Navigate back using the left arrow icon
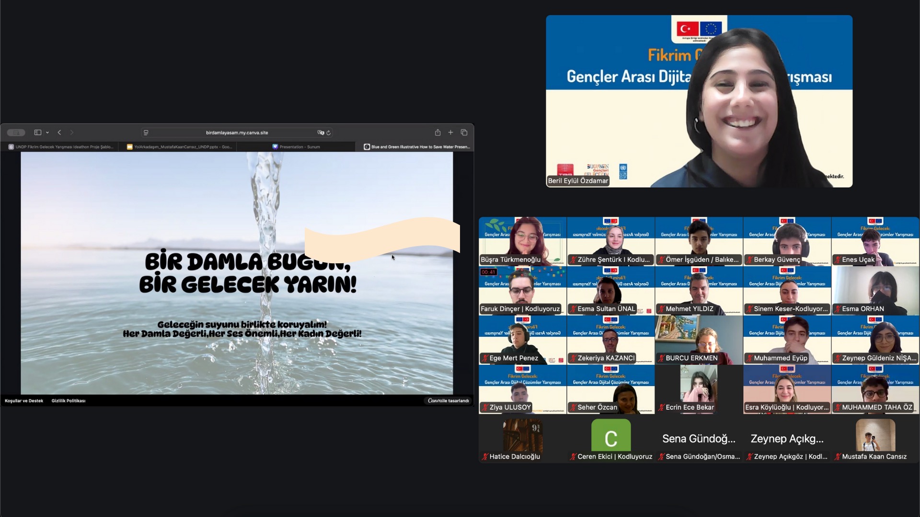Viewport: 920px width, 517px height. 59,133
